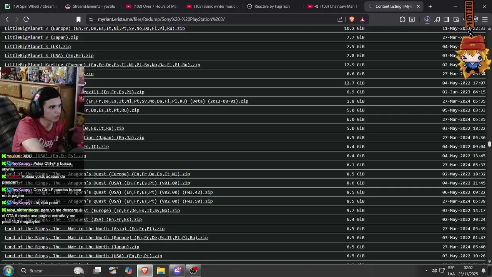Screen dimensions: 492x277
Task: Open LittleBigPlanet 3 (USA) (En,Fr).zip link
Action: point(49,55)
